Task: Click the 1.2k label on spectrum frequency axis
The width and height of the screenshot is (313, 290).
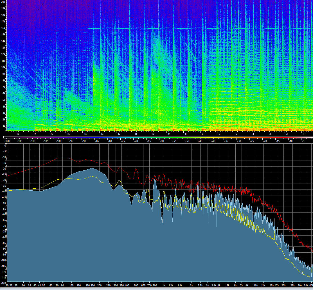Action: point(171,286)
